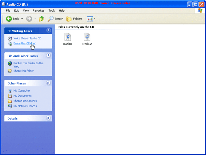The image size is (206, 155).
Task: Click the grayed Forward arrow button
Action: [29, 19]
